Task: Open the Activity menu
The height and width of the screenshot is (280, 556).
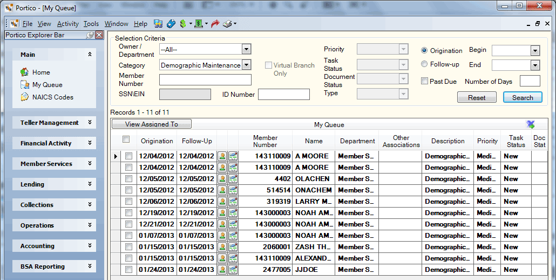Action: pos(67,24)
